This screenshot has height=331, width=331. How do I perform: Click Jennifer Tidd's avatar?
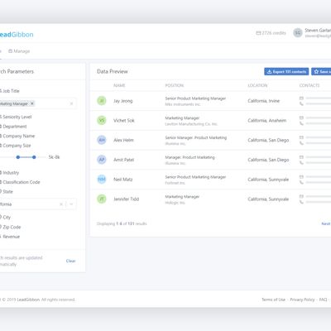(x=102, y=199)
